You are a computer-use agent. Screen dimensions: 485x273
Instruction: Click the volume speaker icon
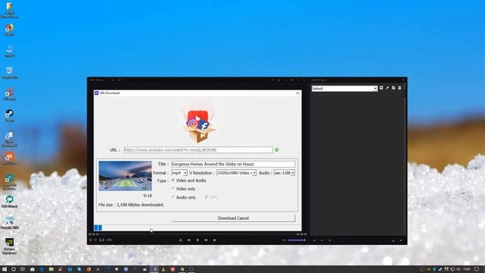(x=284, y=240)
